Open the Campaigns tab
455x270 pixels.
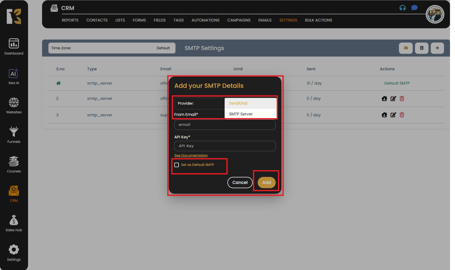pos(239,20)
